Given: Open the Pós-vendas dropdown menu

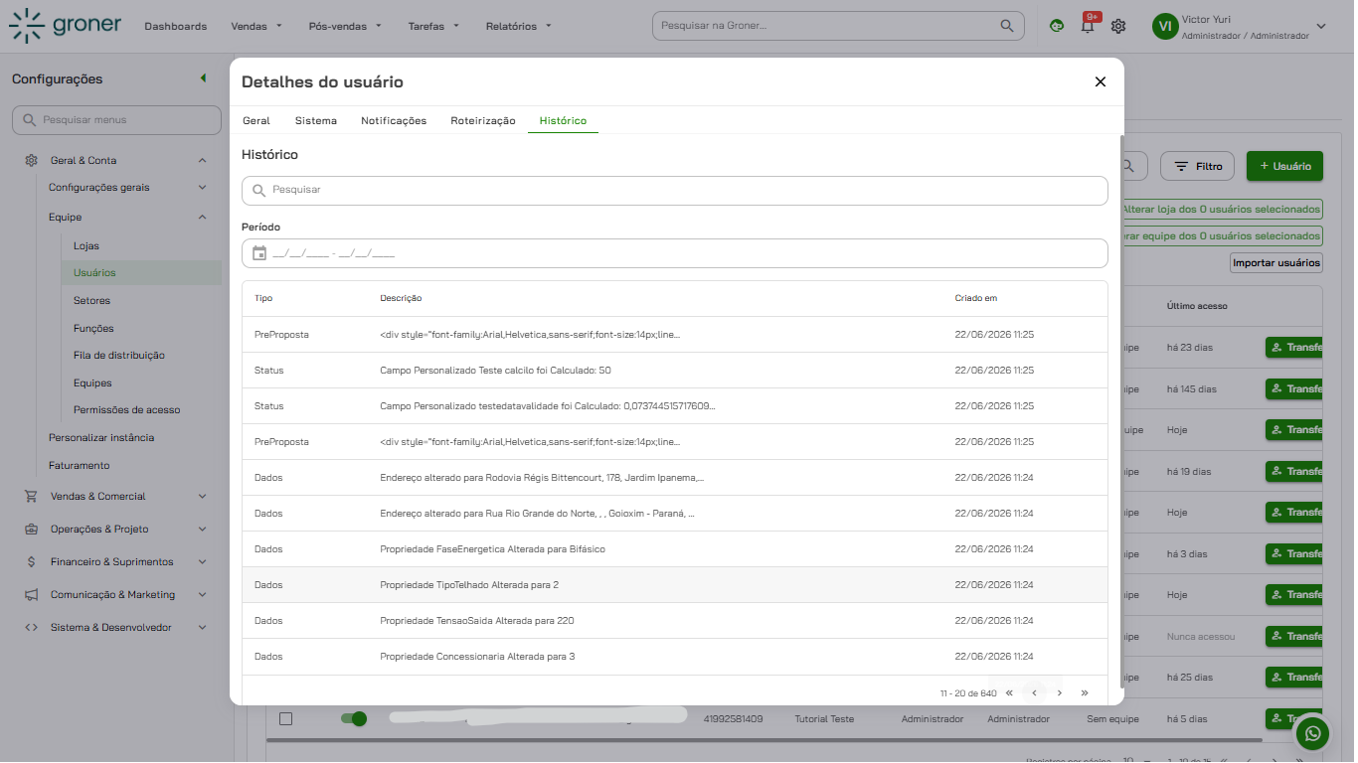Looking at the screenshot, I should click(345, 26).
